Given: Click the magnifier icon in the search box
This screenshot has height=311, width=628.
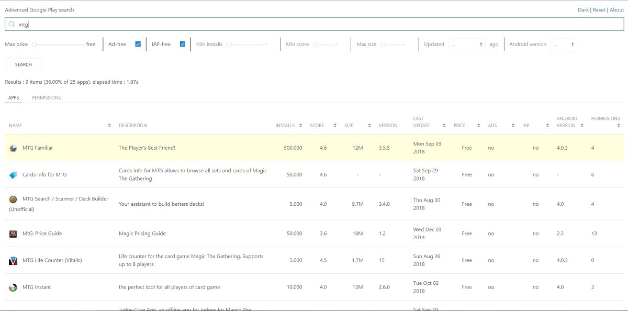Looking at the screenshot, I should click(12, 24).
